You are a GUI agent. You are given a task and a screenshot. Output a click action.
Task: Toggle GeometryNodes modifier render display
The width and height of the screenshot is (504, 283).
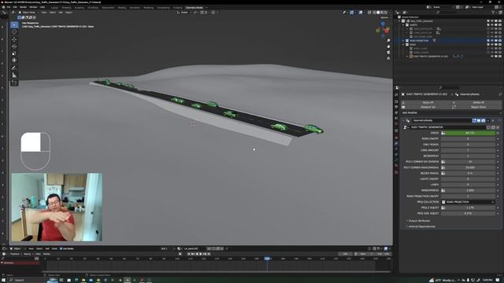[483, 120]
